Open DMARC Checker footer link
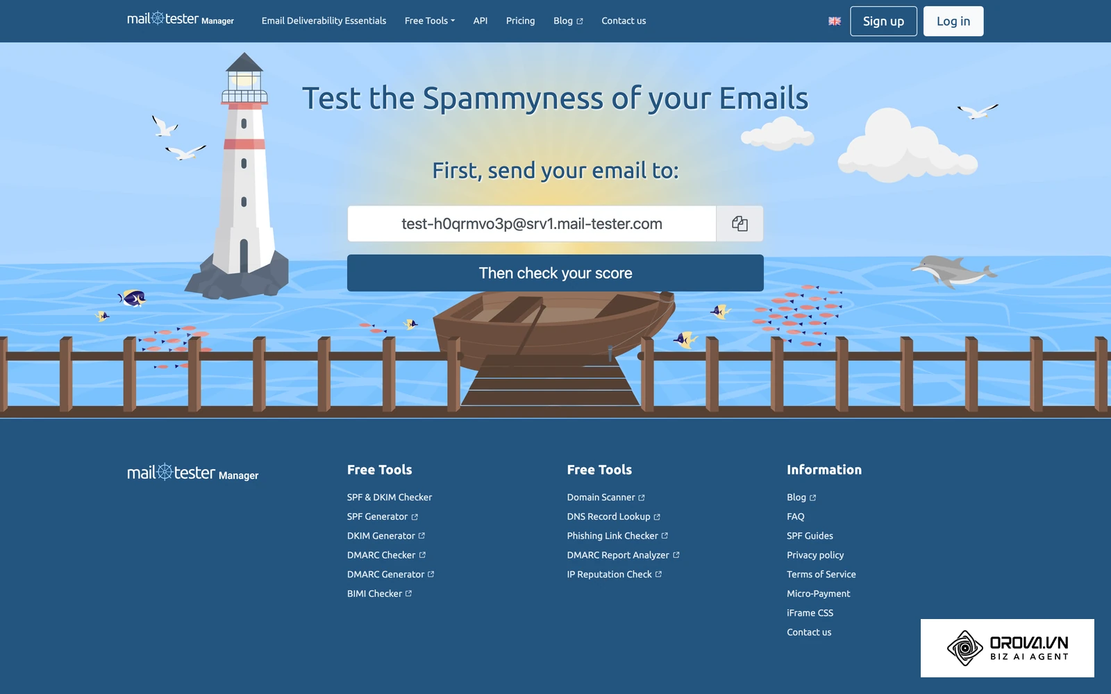The width and height of the screenshot is (1111, 694). coord(387,555)
